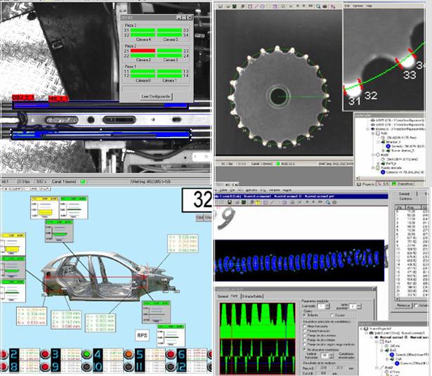Open the E/S tab under gear window tree

click(384, 183)
